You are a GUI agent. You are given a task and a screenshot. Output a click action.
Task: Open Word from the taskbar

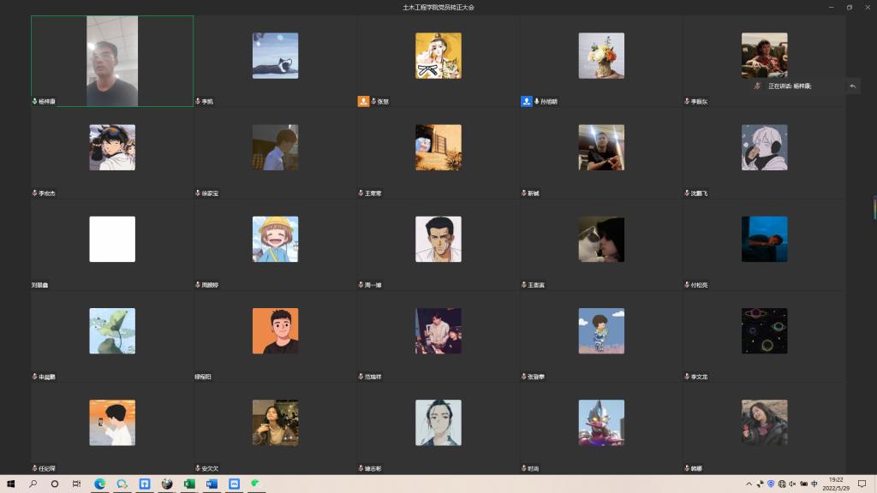click(x=212, y=484)
